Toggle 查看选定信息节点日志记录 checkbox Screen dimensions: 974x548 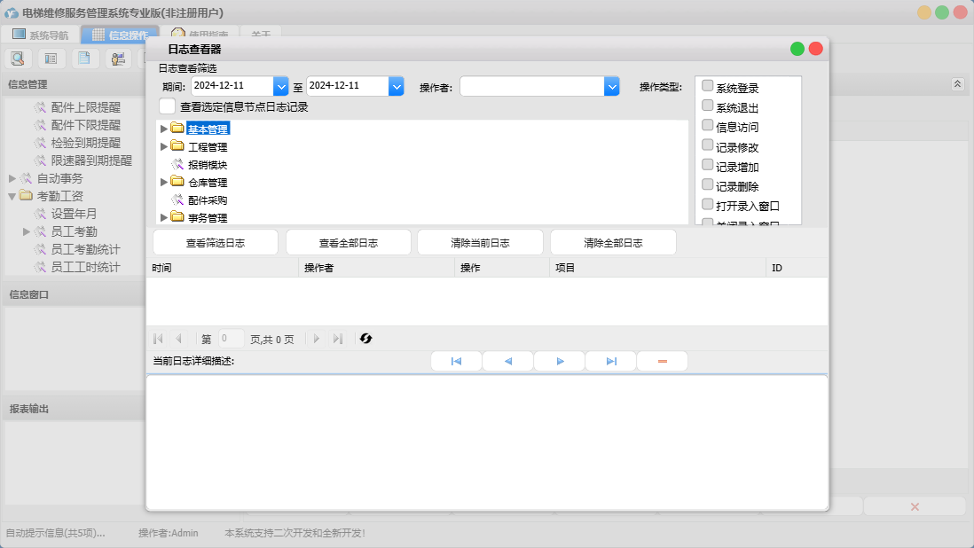tap(167, 106)
